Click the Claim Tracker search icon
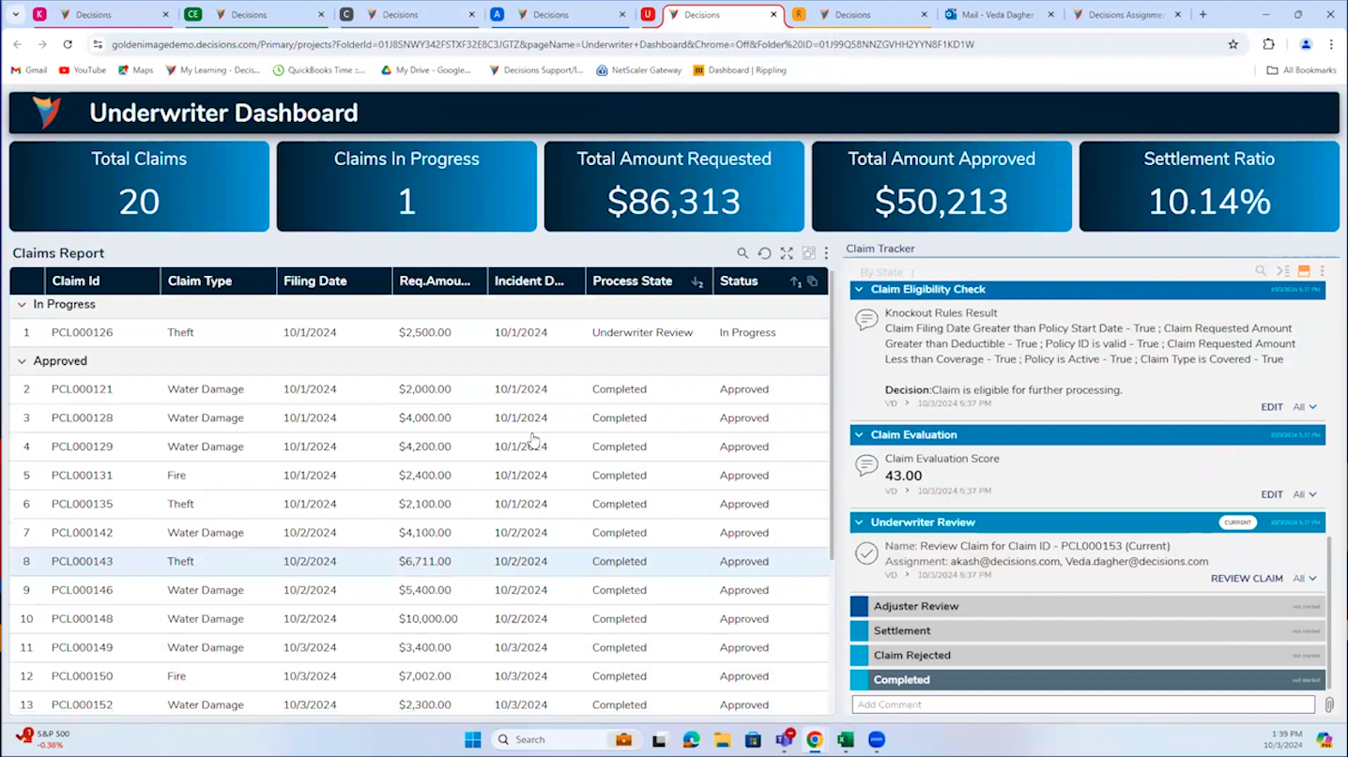Viewport: 1348px width, 757px height. coord(1261,271)
